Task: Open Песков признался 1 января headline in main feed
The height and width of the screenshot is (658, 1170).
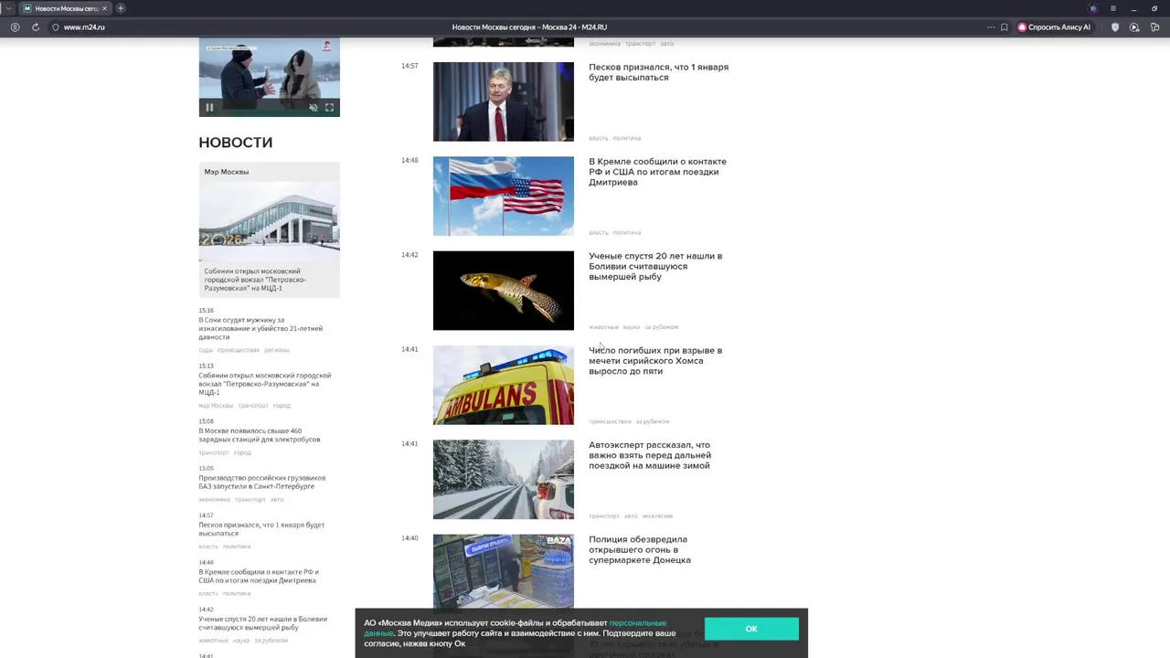Action: 658,72
